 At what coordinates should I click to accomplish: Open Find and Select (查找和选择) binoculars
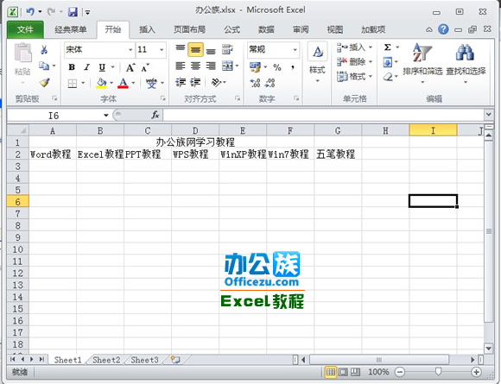pos(466,63)
